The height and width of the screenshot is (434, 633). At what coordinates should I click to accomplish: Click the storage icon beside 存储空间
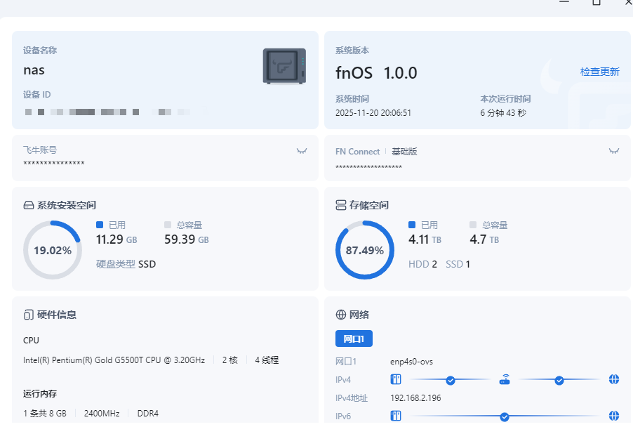point(341,206)
